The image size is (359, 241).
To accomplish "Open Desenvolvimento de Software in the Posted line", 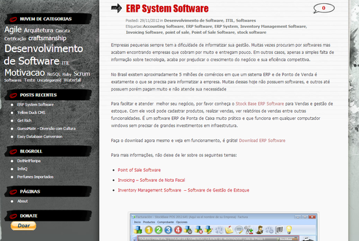I will pyautogui.click(x=194, y=20).
